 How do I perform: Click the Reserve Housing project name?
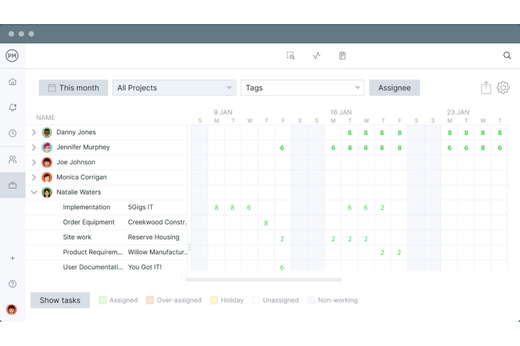[154, 237]
